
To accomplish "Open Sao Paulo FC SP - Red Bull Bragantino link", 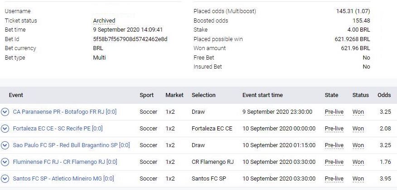I will point(71,145).
